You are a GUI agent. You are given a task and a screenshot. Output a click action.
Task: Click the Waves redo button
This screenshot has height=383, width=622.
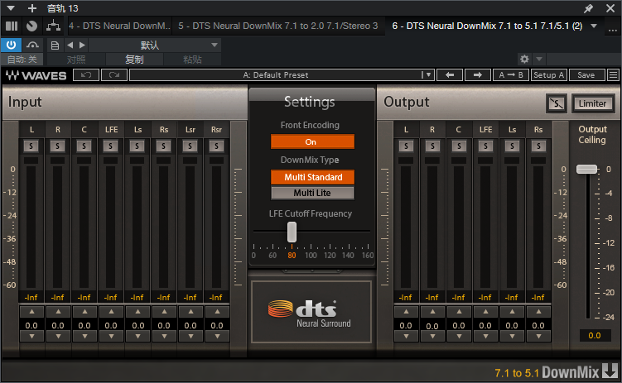114,74
